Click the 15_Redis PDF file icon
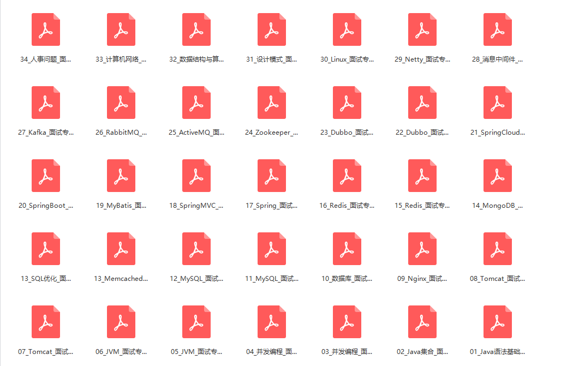 tap(422, 176)
